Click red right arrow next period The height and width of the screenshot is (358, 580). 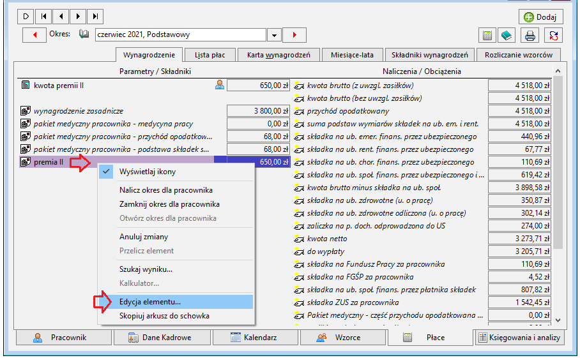click(x=294, y=35)
